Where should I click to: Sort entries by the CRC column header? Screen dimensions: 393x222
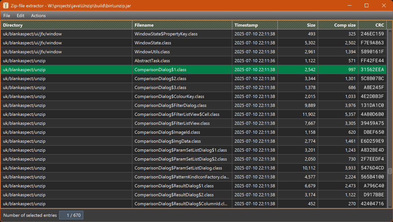372,25
